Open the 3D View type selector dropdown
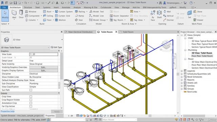This screenshot has width=217, height=122. [62, 40]
